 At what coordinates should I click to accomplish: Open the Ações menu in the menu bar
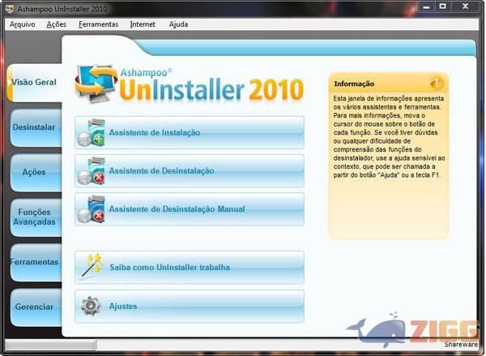point(56,24)
